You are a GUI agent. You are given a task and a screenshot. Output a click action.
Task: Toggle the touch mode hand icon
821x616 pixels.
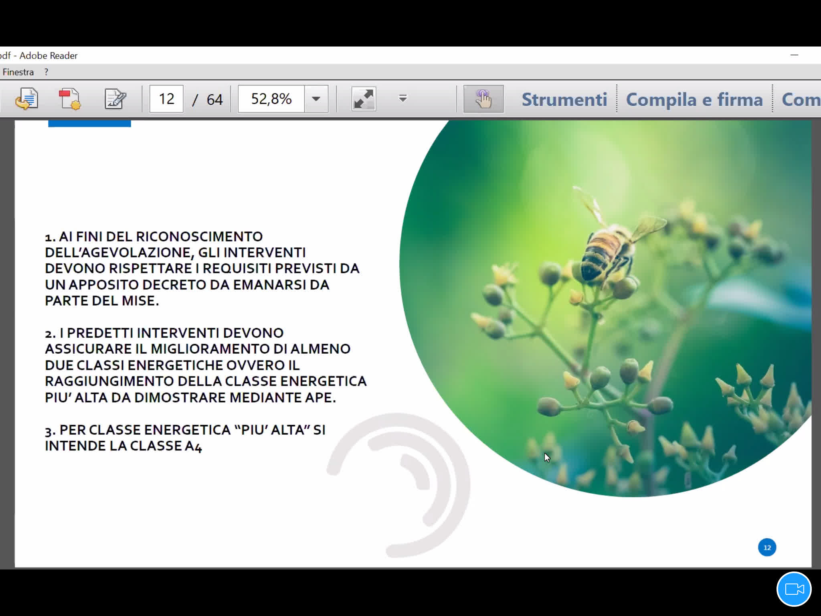click(x=483, y=99)
